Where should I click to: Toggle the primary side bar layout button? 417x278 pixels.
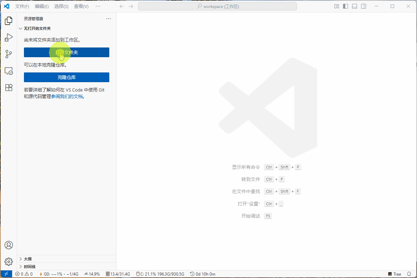point(346,6)
